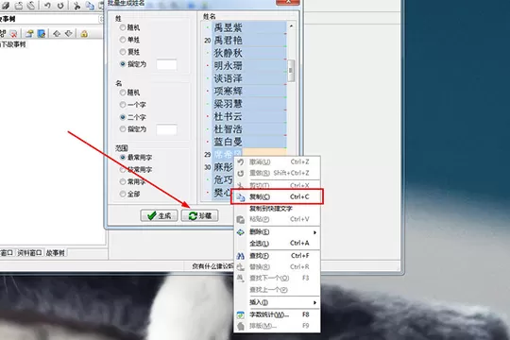Choose 查找下一个(O) in the context menu
Viewport: 510px width, 340px height.
click(277, 279)
